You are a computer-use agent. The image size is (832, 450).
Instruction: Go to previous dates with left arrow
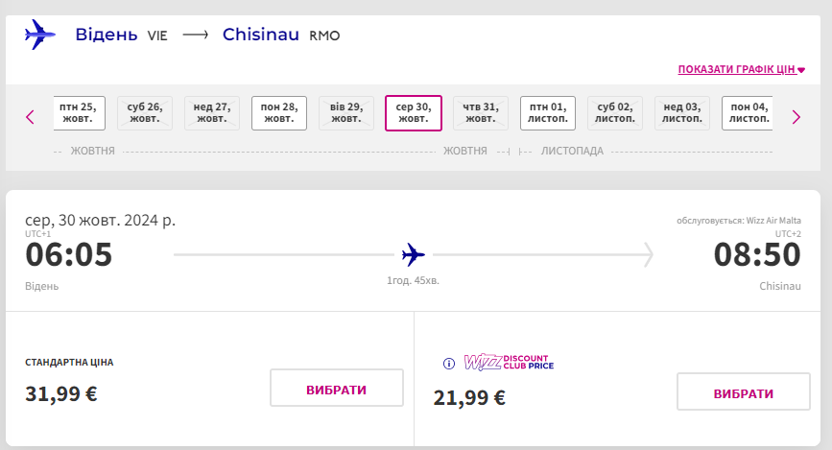click(30, 117)
